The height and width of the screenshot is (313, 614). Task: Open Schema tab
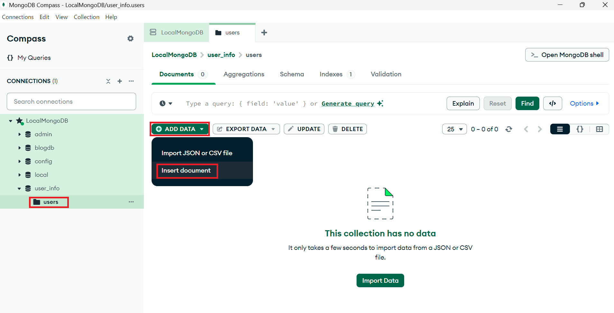coord(292,74)
